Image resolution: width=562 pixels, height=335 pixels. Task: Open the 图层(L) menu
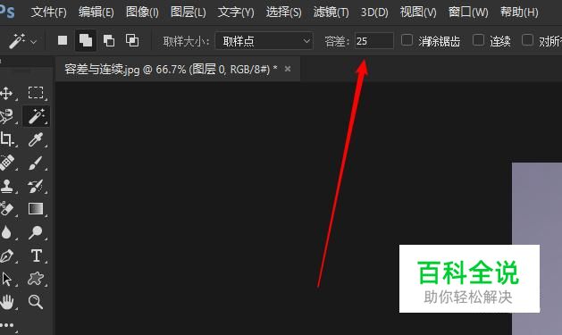point(189,13)
